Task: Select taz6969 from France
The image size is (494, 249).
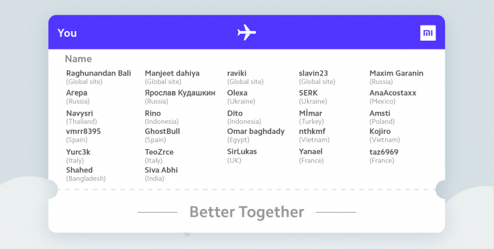Action: 384,152
